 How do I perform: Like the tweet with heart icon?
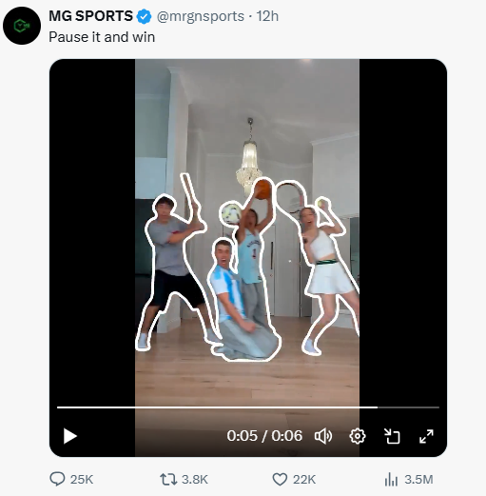280,479
